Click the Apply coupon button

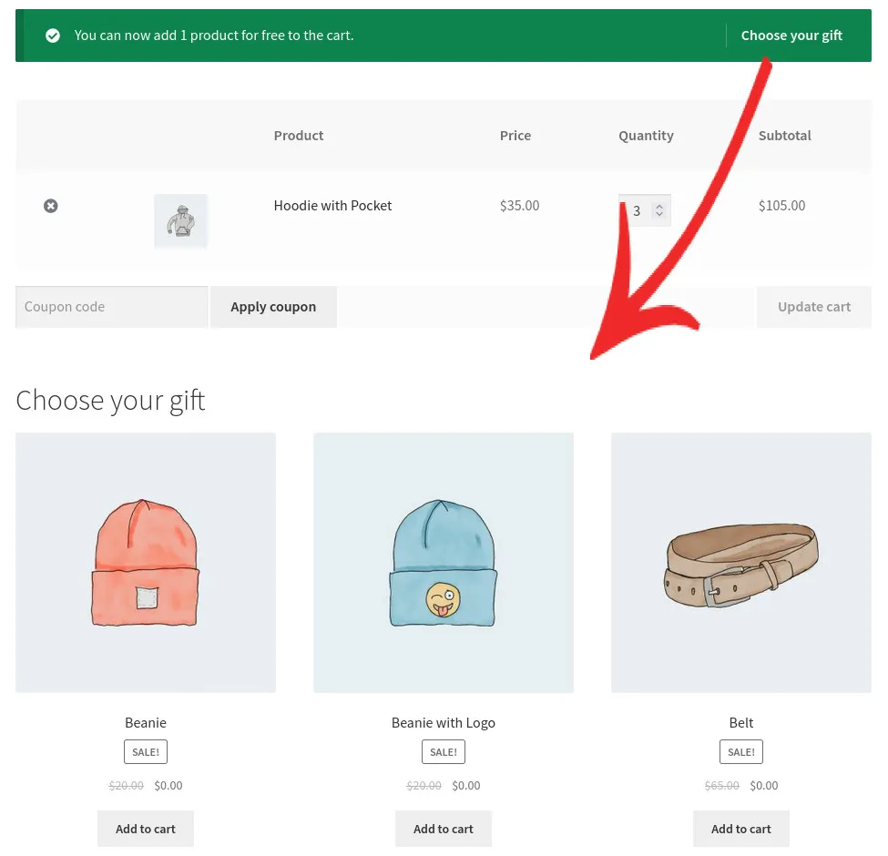coord(273,306)
